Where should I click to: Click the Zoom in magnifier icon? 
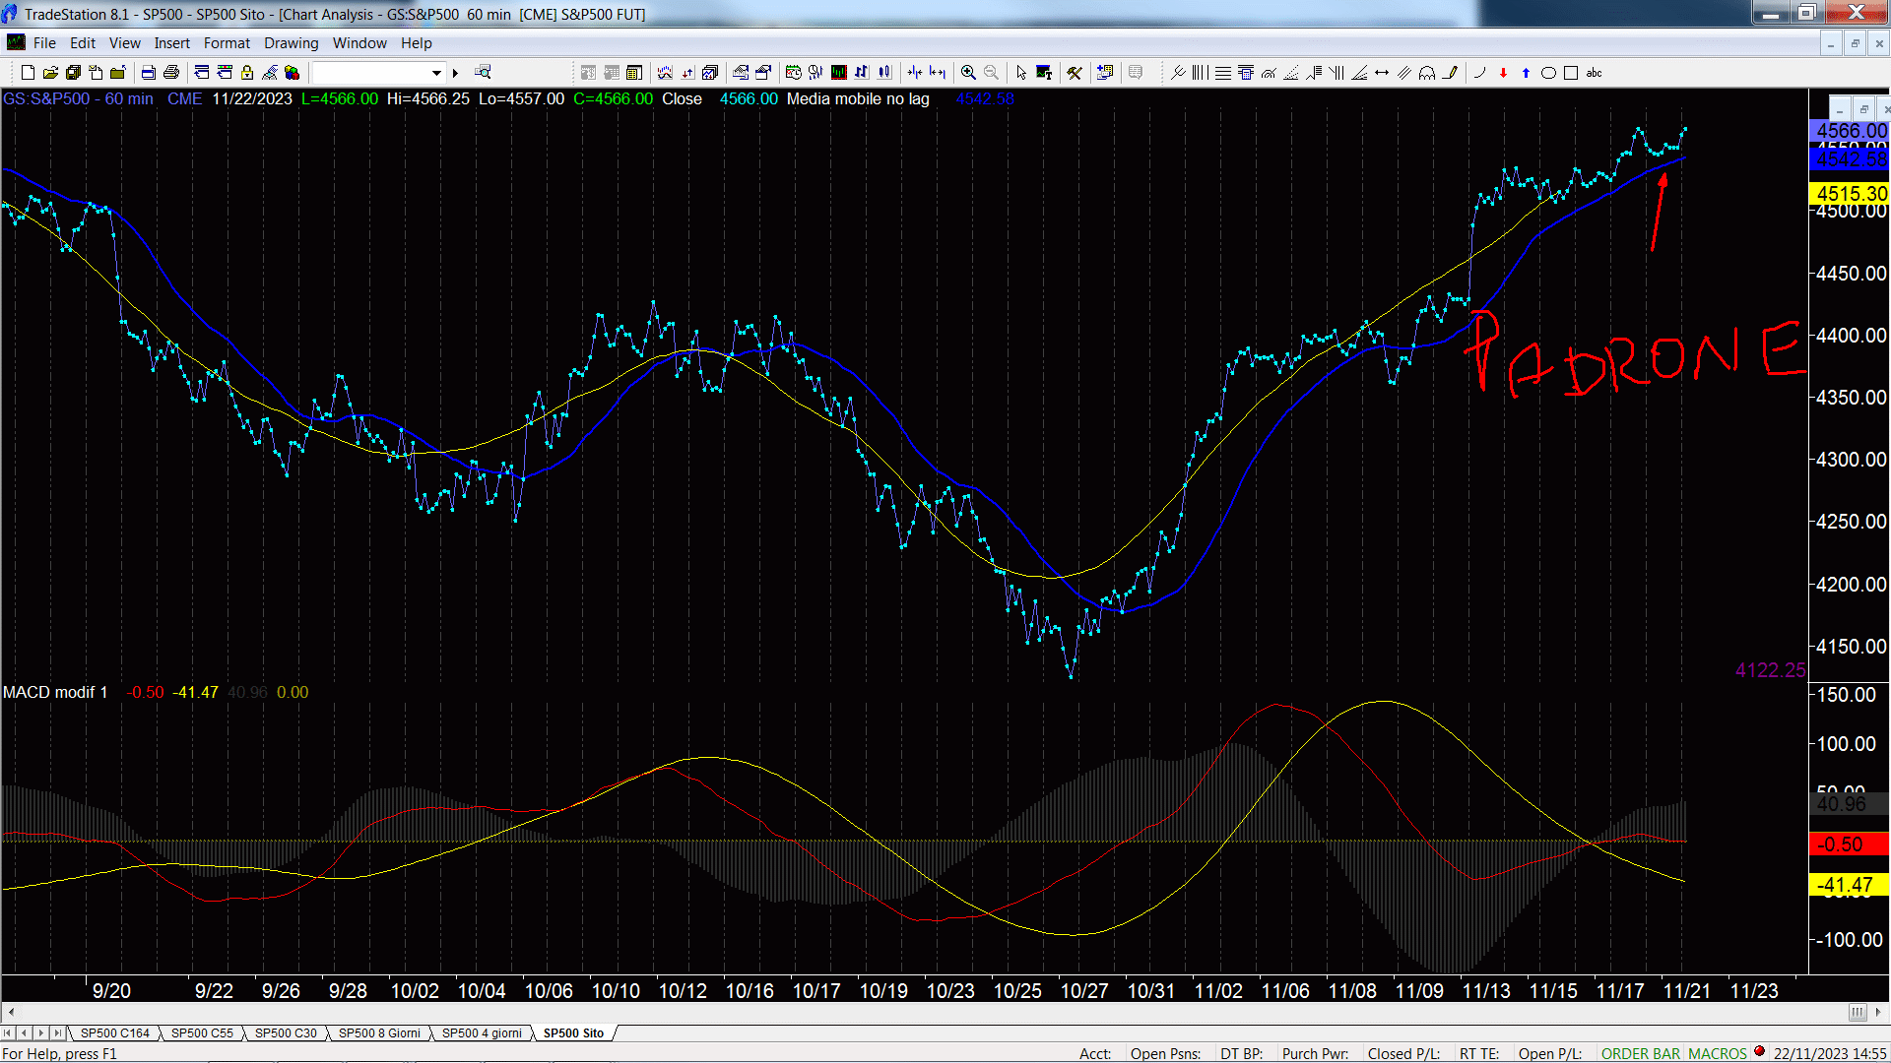click(x=968, y=72)
